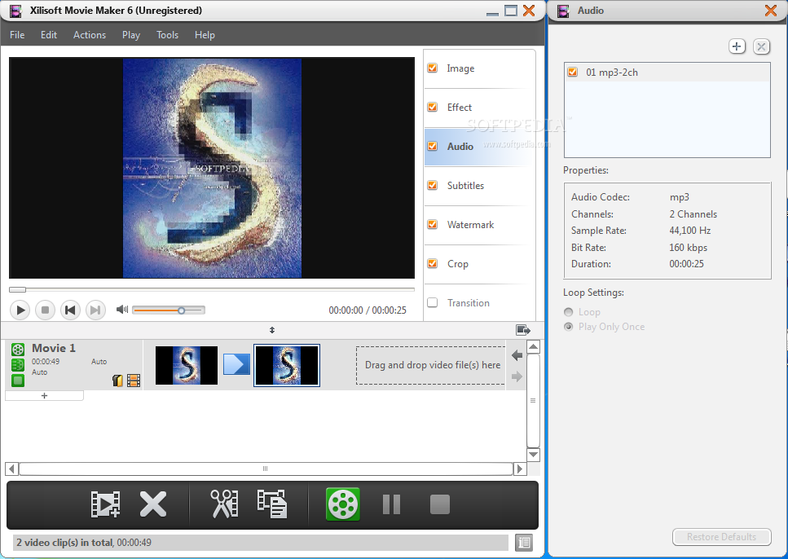
Task: Remove audio with X button in Audio panel
Action: 761,46
